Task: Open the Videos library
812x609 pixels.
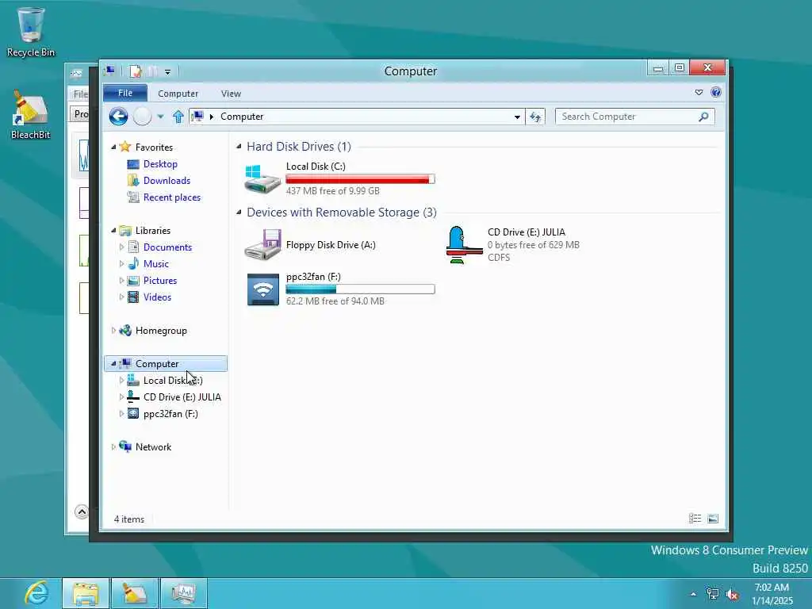Action: [157, 297]
